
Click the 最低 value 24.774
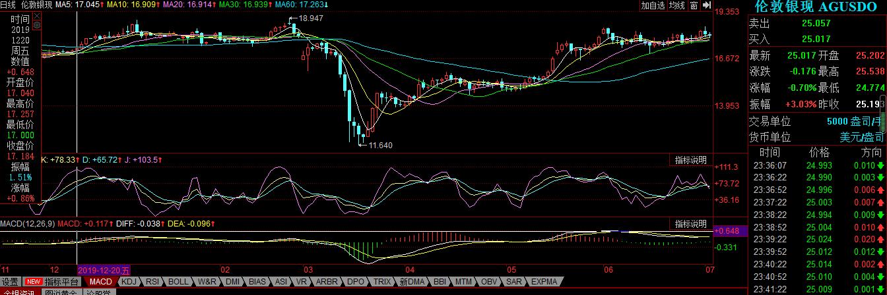(x=870, y=88)
